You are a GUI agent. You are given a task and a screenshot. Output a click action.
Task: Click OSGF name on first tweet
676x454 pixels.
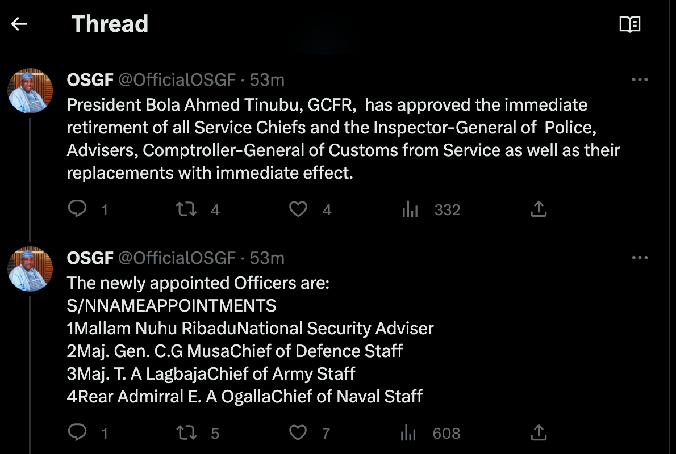pos(90,80)
